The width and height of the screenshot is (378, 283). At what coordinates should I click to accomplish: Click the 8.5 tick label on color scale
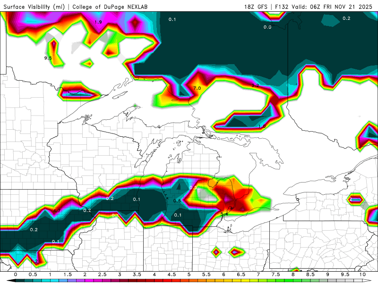pos(310,275)
